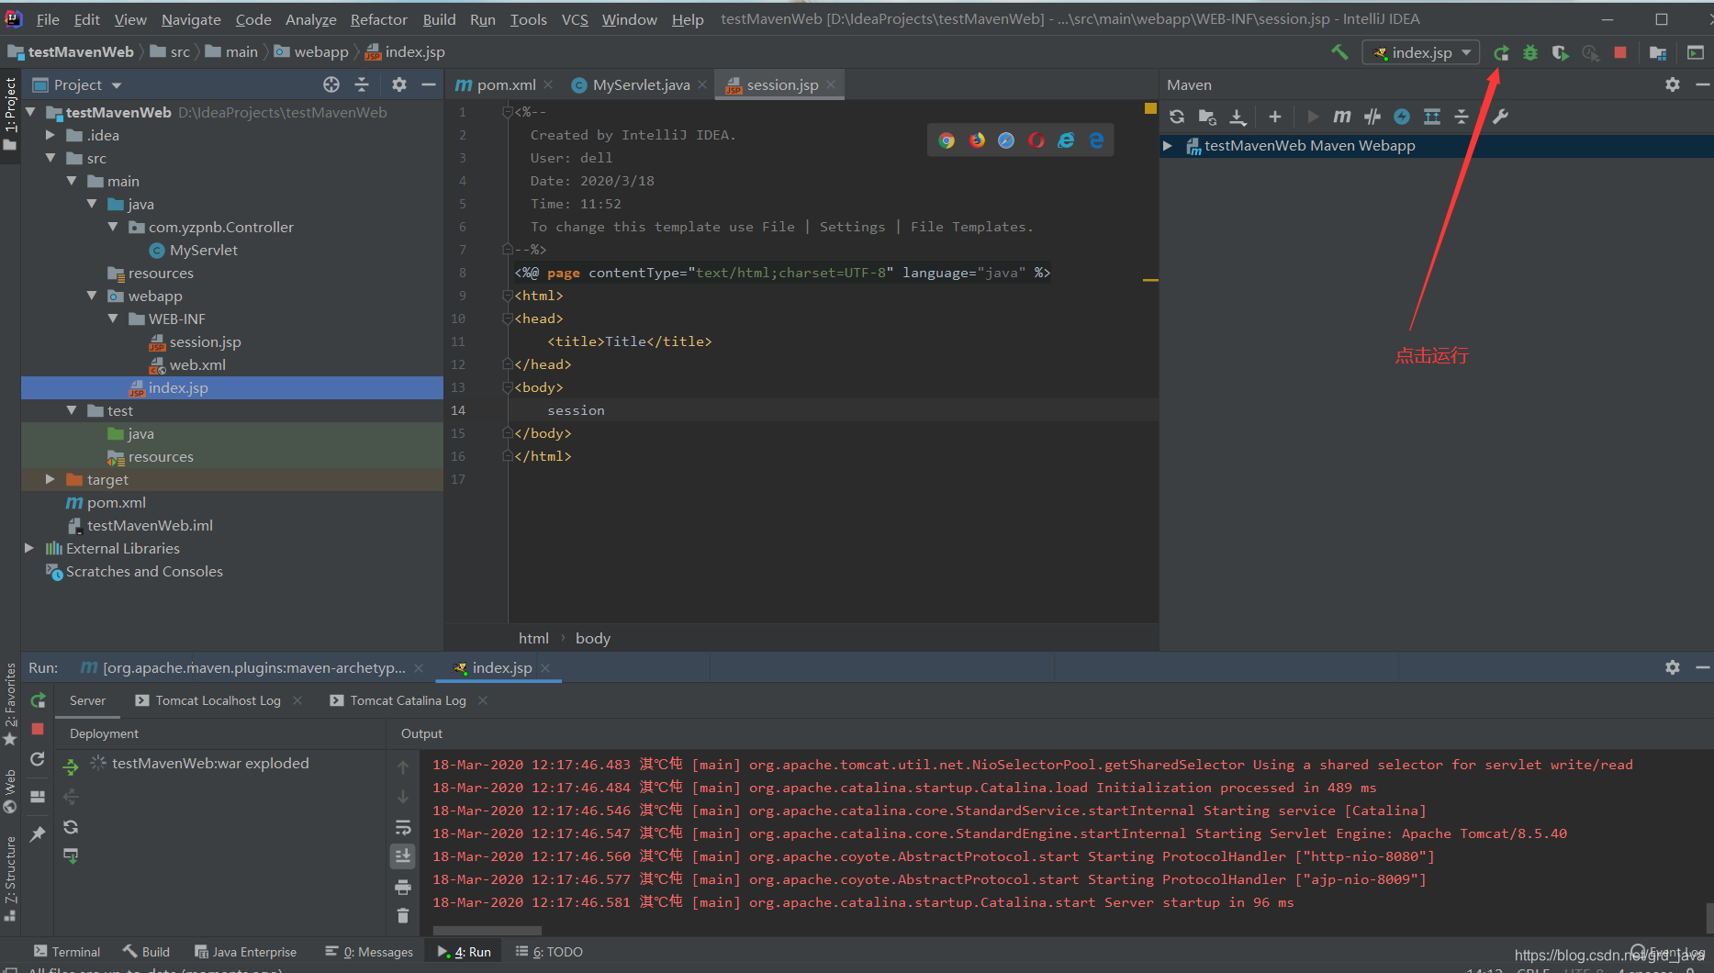Click the Debug bug icon
Viewport: 1714px width, 973px height.
[x=1530, y=52]
